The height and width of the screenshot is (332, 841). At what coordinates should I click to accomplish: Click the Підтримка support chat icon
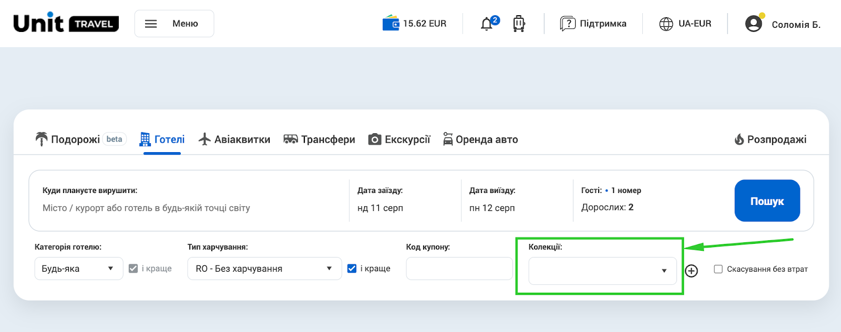pos(568,24)
